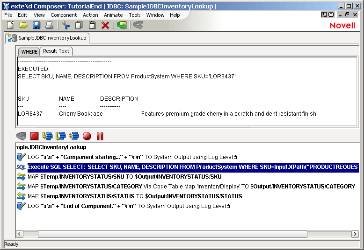Select the Execute SQL SELECT action row
Viewport: 364px width, 250px height.
[193, 167]
